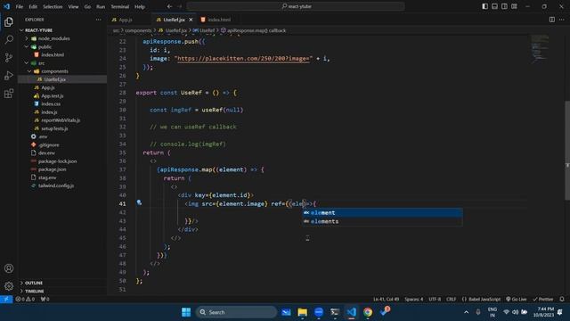Click the VS Code taskbar icon
The image size is (570, 321).
coord(352,312)
